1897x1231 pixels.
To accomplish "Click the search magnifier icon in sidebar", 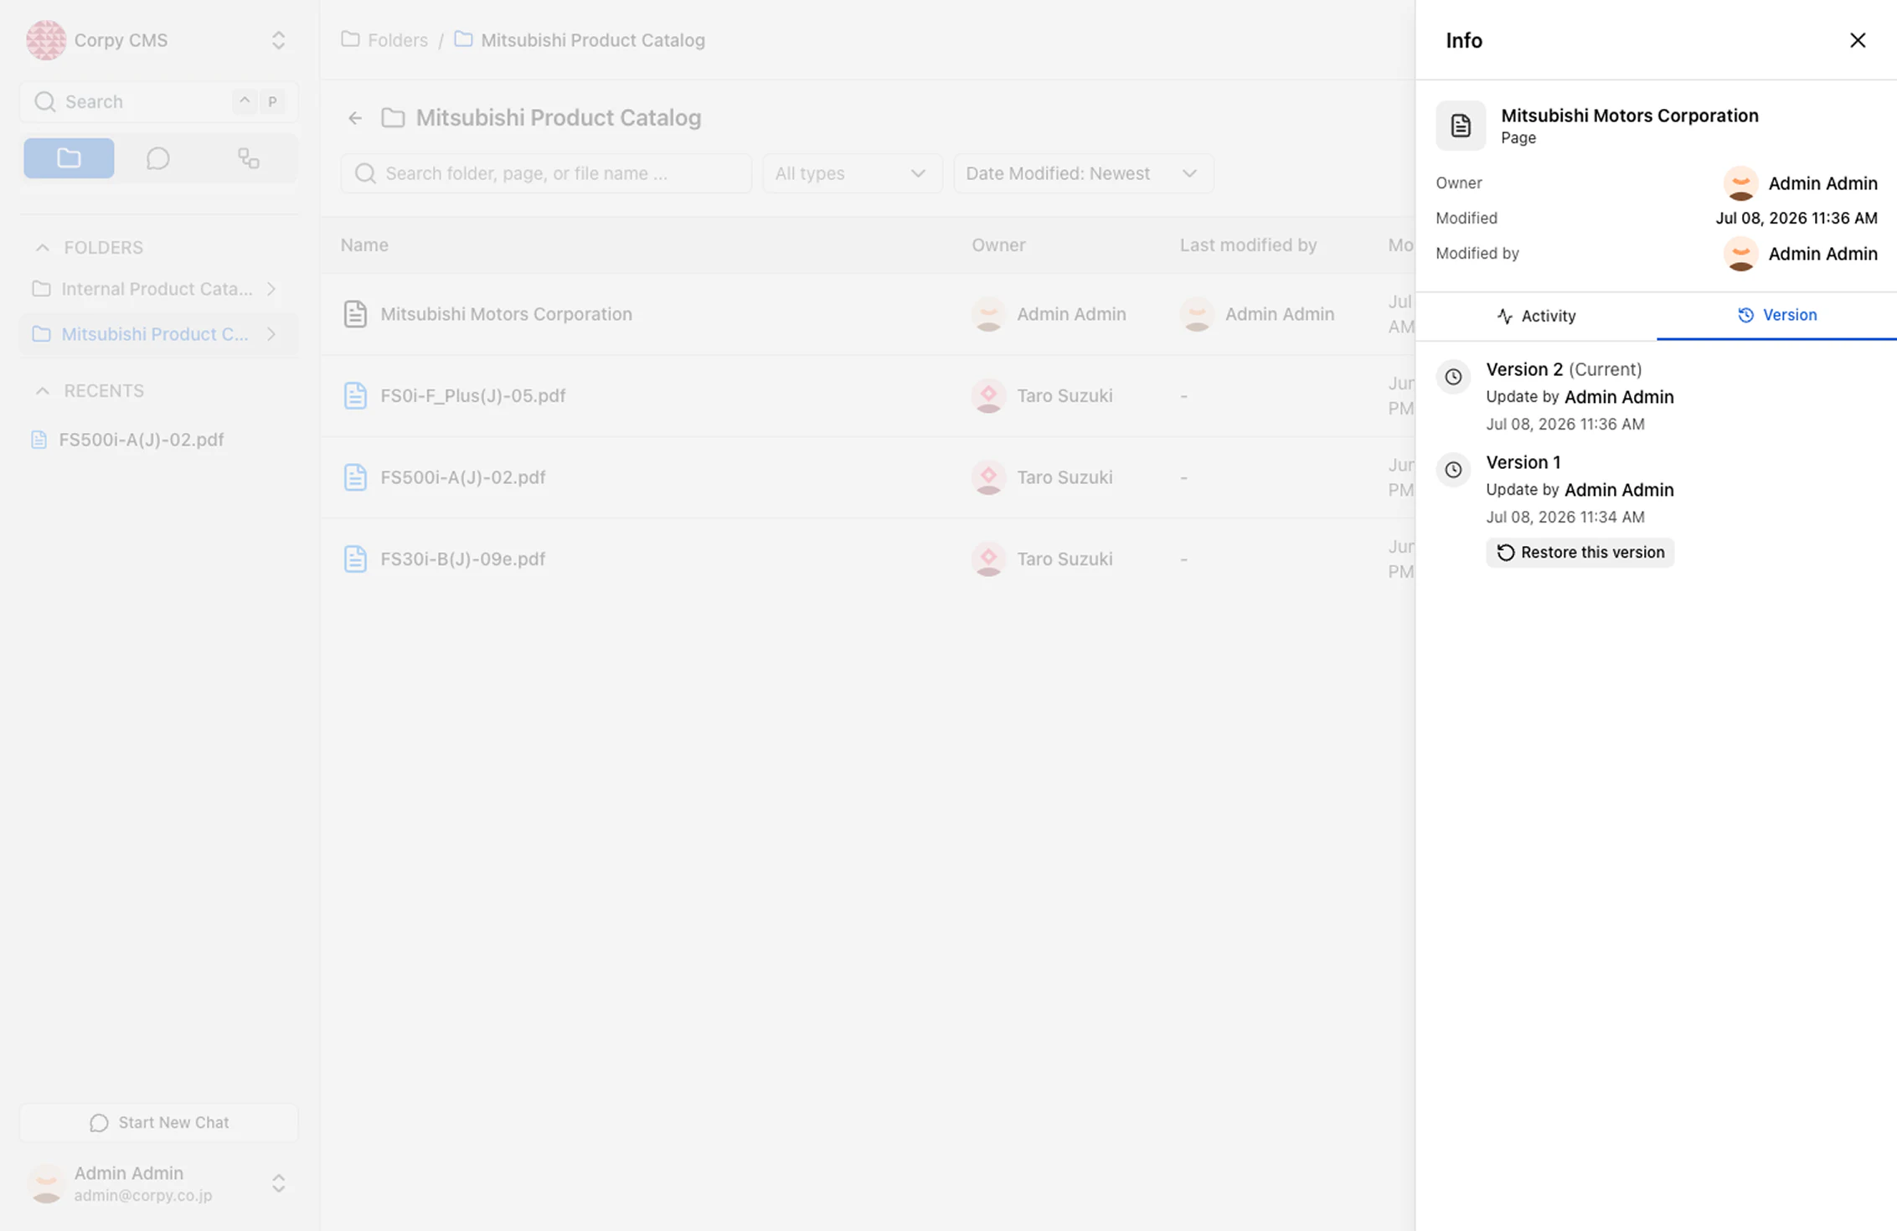I will [x=45, y=102].
